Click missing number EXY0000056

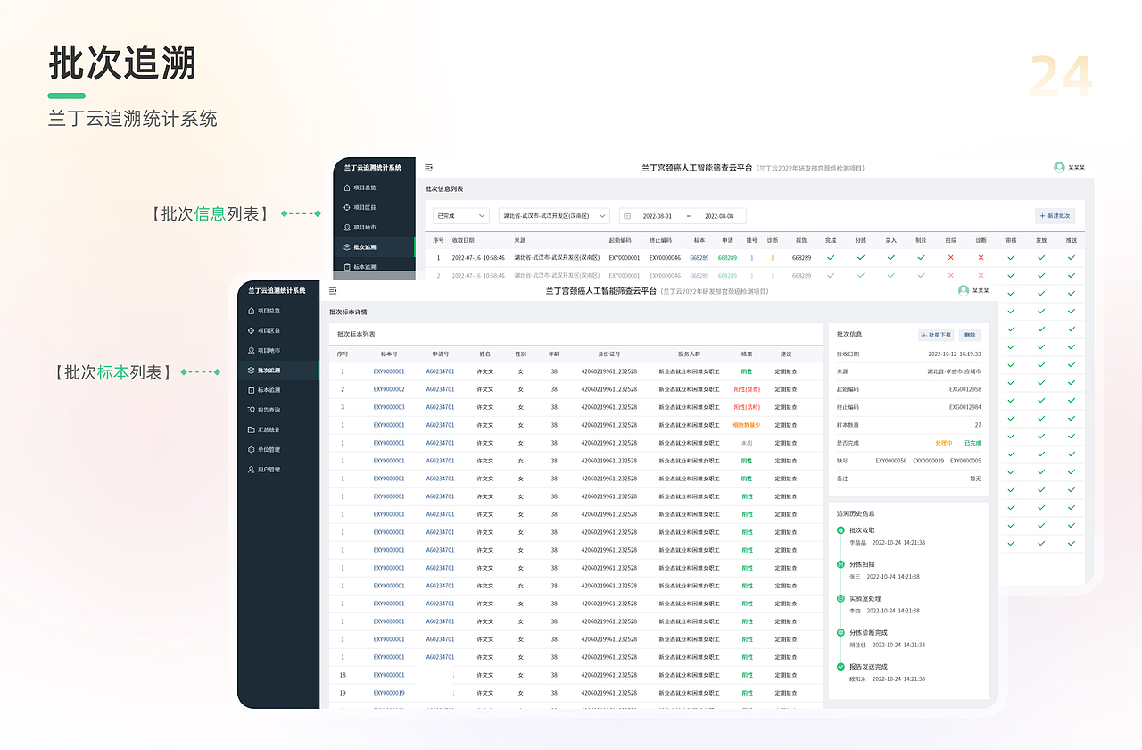tap(891, 461)
